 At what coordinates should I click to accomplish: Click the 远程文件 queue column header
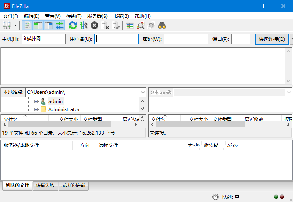(x=132, y=145)
